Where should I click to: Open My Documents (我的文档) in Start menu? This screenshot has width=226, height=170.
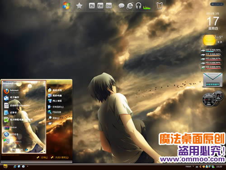(55, 90)
